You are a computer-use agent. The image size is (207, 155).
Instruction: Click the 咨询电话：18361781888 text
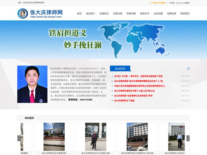[x=80, y=100]
